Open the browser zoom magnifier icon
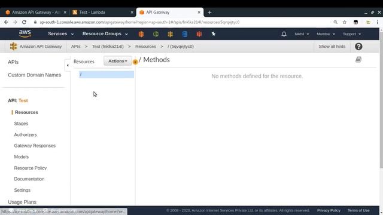Image resolution: width=383 pixels, height=215 pixels. (335, 22)
